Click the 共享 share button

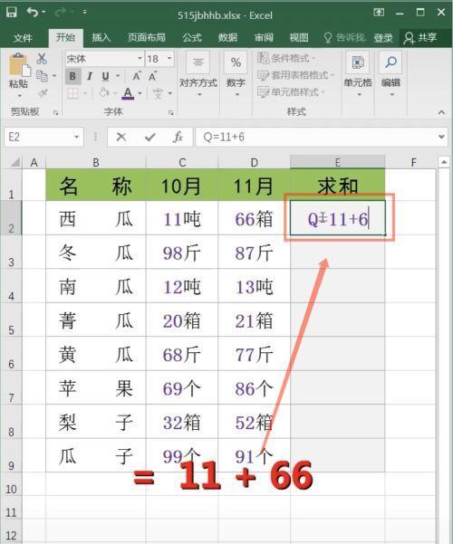(420, 37)
